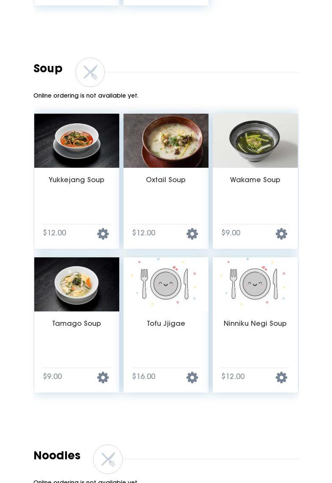Open the Yukkejang Soup gear options
Viewport: 332px width, 483px height.
pos(103,234)
